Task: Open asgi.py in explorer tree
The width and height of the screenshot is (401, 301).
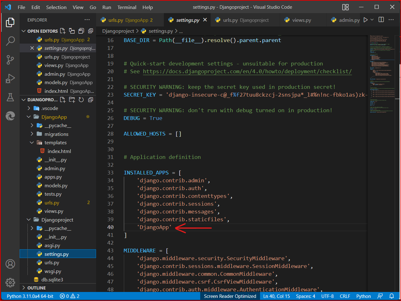Action: pyautogui.click(x=52, y=245)
